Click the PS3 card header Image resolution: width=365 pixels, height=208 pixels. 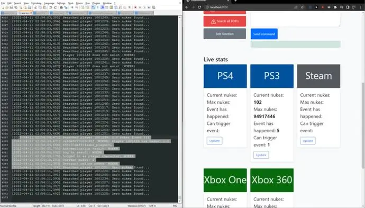[x=272, y=76]
